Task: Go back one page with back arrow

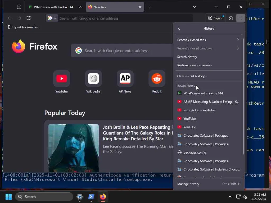Action: (10, 18)
